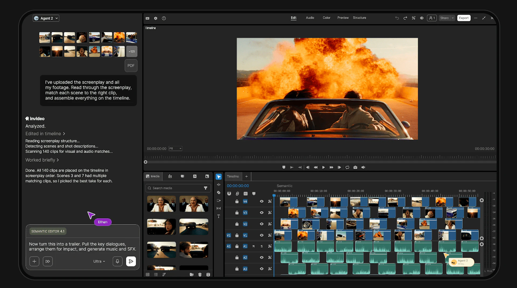The height and width of the screenshot is (288, 517).
Task: Lock the A3 audio track
Action: coord(237,269)
